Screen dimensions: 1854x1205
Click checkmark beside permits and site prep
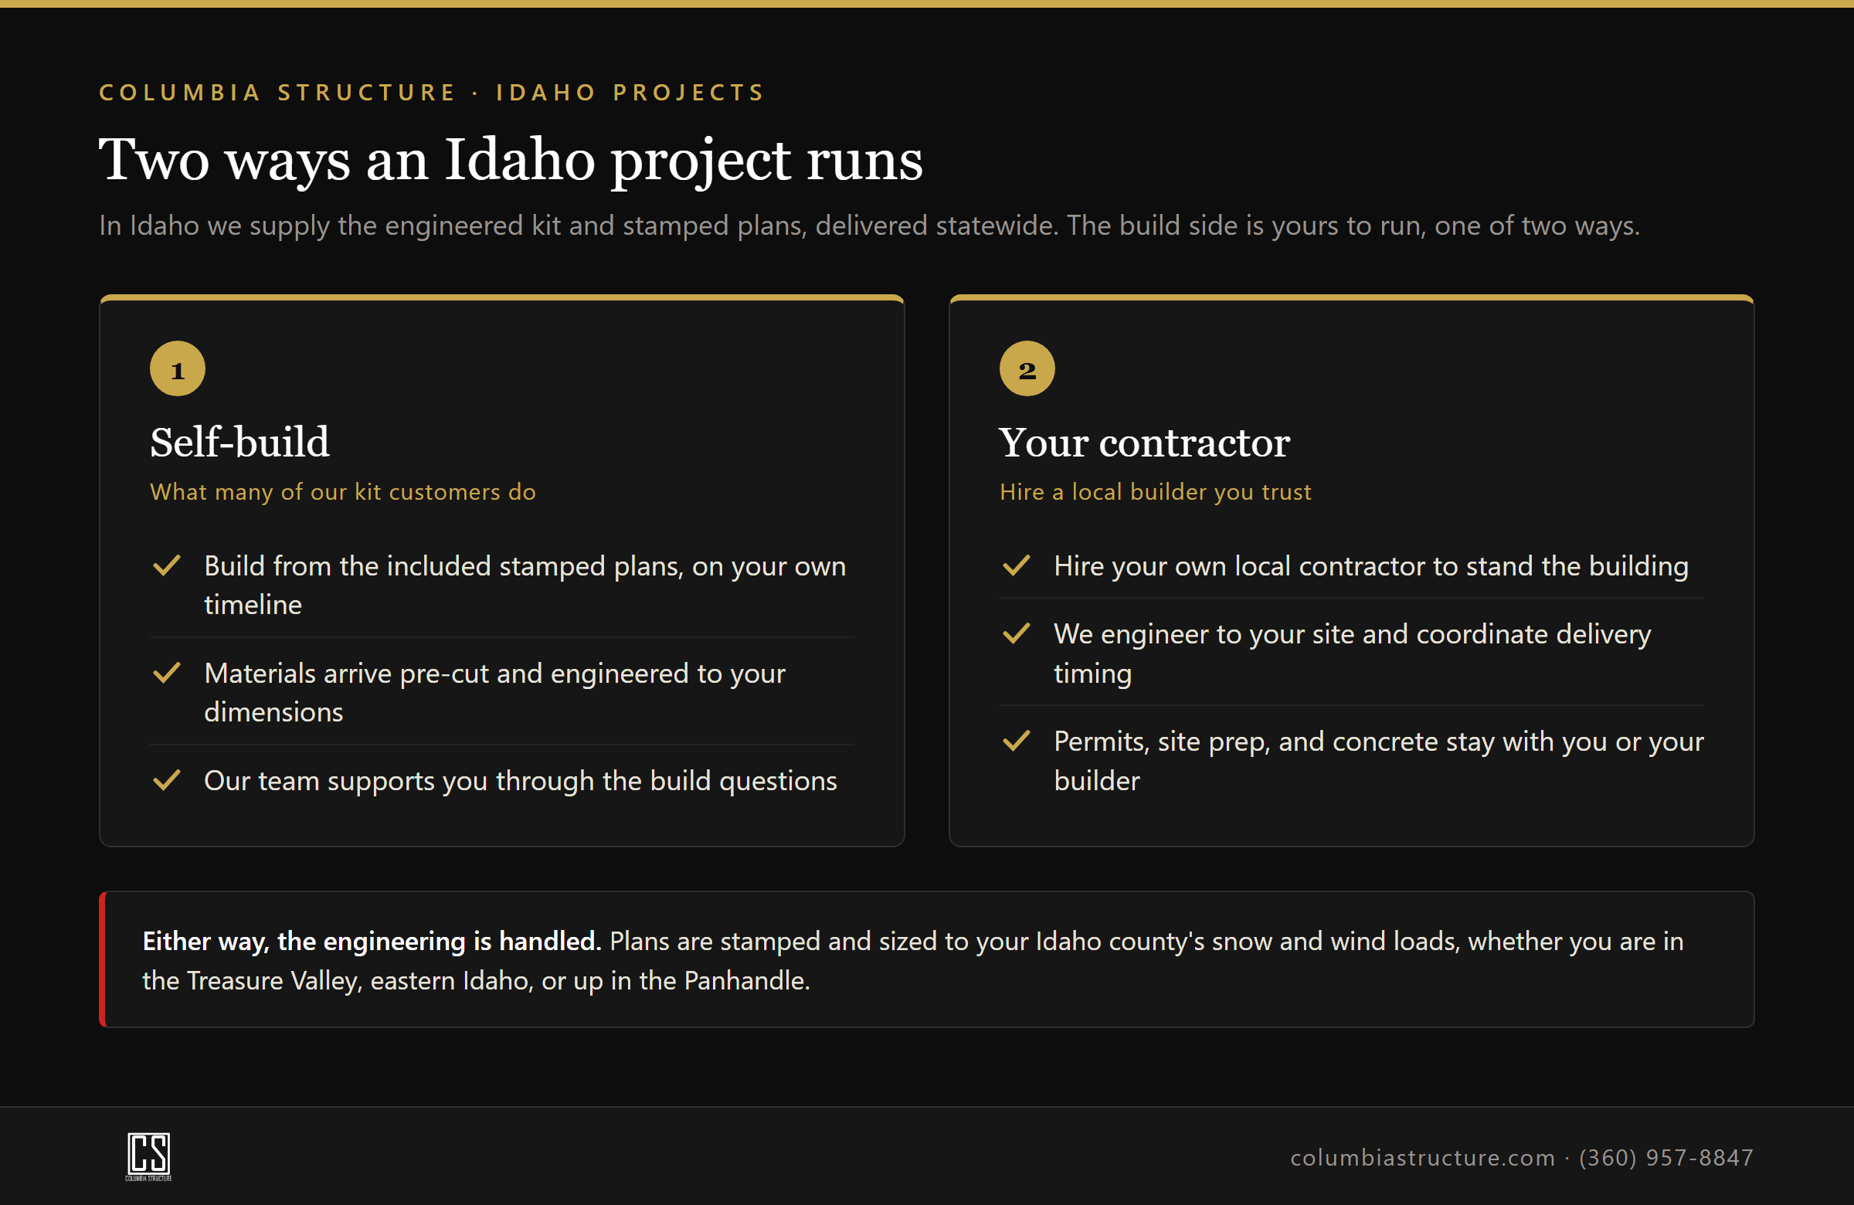(x=1016, y=741)
